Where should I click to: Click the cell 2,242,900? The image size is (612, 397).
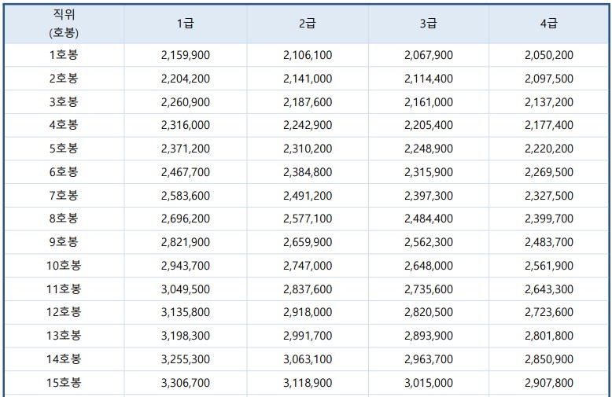(x=308, y=125)
